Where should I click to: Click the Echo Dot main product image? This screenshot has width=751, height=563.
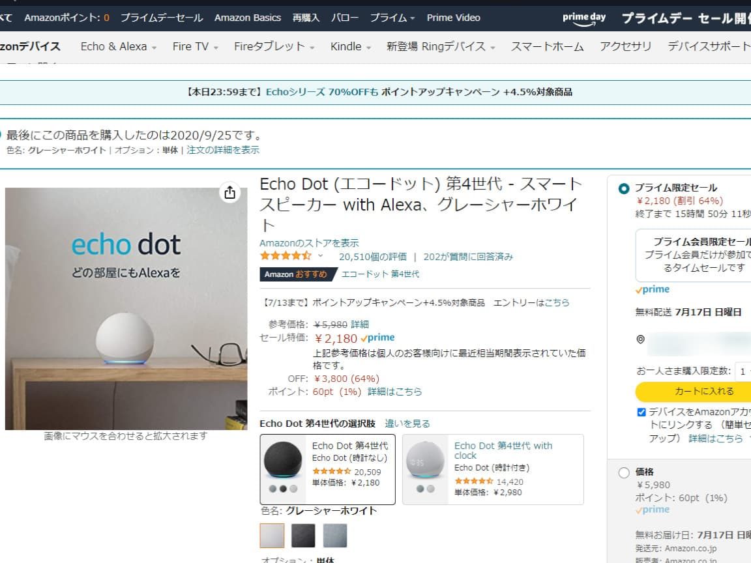(x=126, y=309)
